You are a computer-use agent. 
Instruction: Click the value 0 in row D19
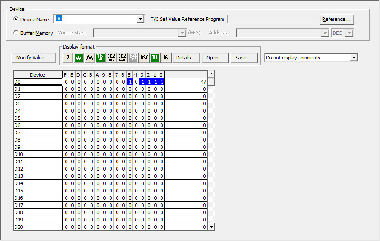[x=186, y=220]
